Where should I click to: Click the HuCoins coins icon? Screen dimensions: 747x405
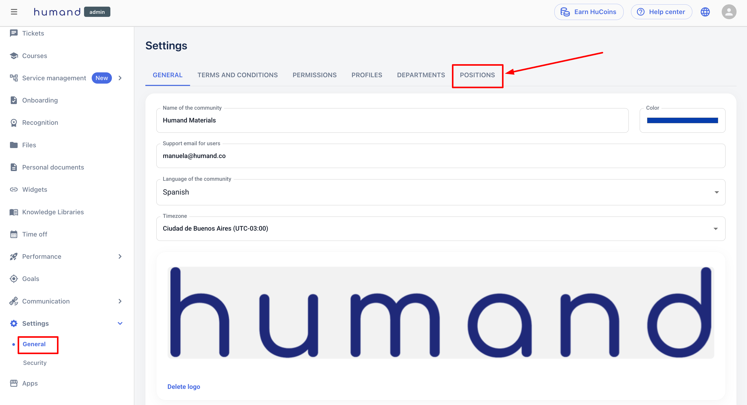(x=565, y=12)
